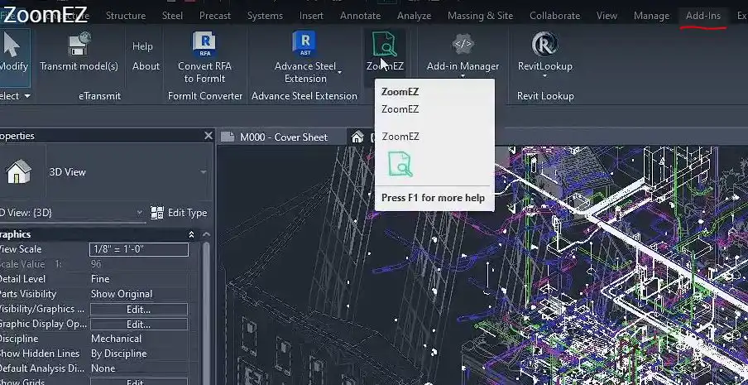Click Edit for Visibility/Graphics overrides
The width and height of the screenshot is (748, 385).
[x=139, y=309]
